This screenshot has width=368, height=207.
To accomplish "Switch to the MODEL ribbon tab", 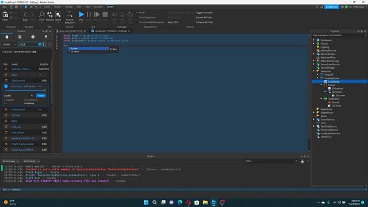I will [57, 7].
